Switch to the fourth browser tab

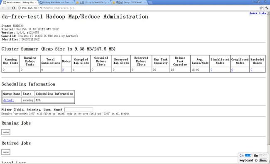pos(129,2)
